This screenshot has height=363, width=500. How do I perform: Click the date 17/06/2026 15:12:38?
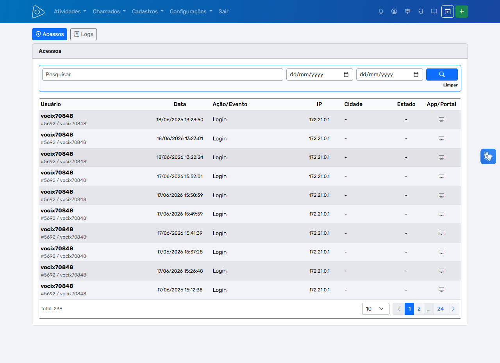[180, 290]
